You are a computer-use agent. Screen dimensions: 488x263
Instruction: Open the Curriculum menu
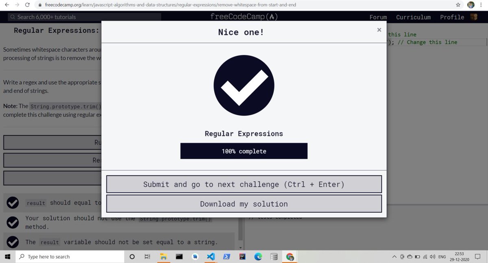(x=413, y=17)
